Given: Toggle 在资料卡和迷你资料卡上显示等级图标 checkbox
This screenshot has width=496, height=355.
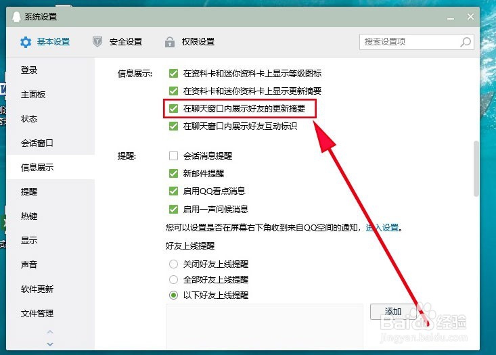Looking at the screenshot, I should tap(173, 73).
